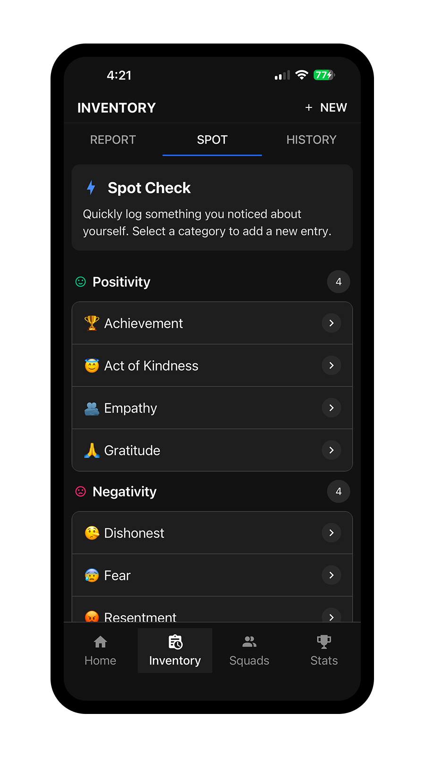The image size is (425, 757).
Task: Tap the lightning bolt Spot Check icon
Action: (90, 188)
